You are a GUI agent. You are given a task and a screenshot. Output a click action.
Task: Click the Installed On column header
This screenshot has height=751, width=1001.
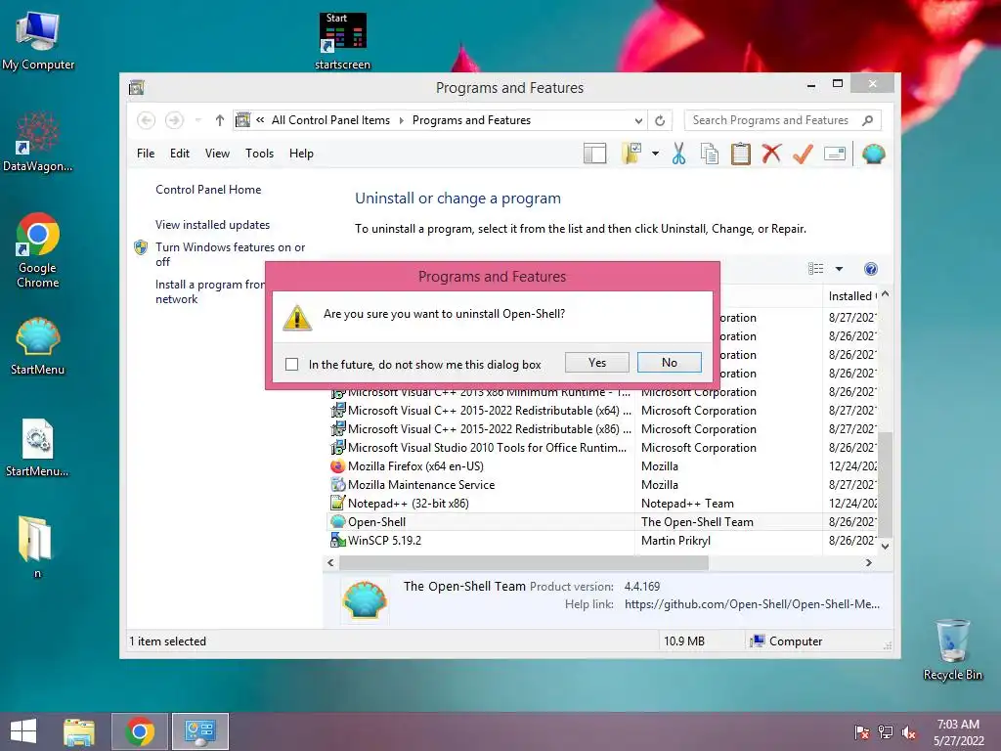[x=851, y=296]
